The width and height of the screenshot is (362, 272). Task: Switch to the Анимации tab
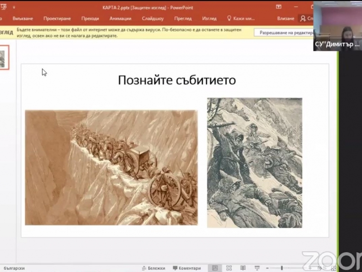pos(120,19)
